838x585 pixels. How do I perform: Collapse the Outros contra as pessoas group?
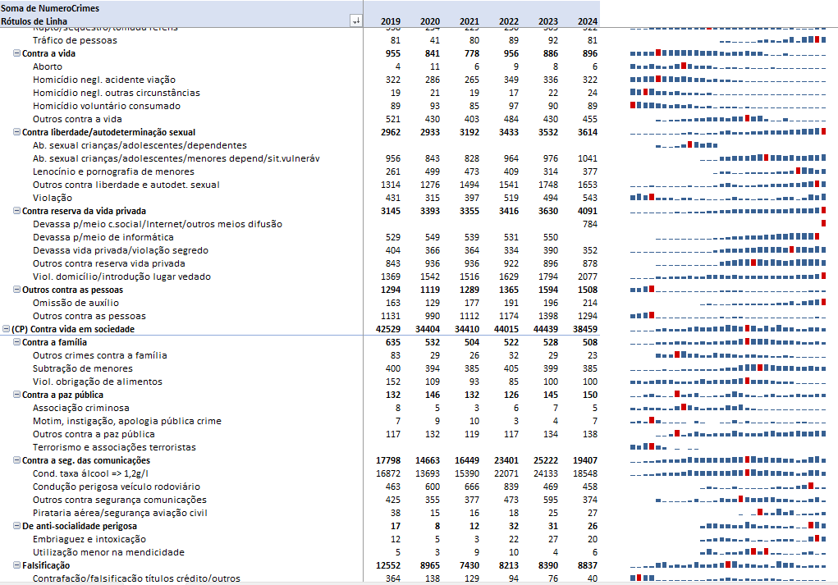click(x=16, y=290)
